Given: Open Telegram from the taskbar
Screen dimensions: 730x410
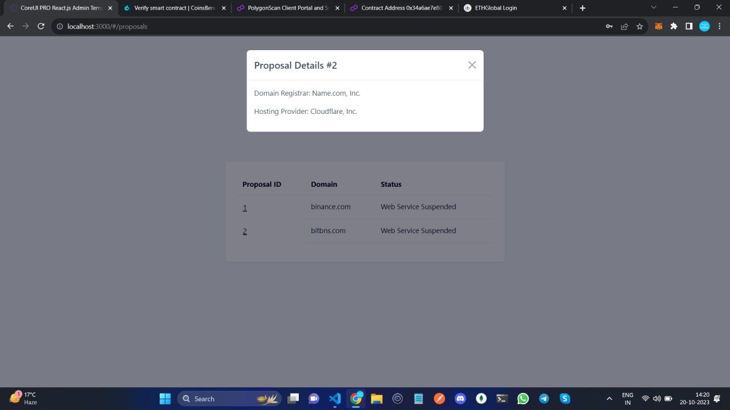Looking at the screenshot, I should click(544, 399).
